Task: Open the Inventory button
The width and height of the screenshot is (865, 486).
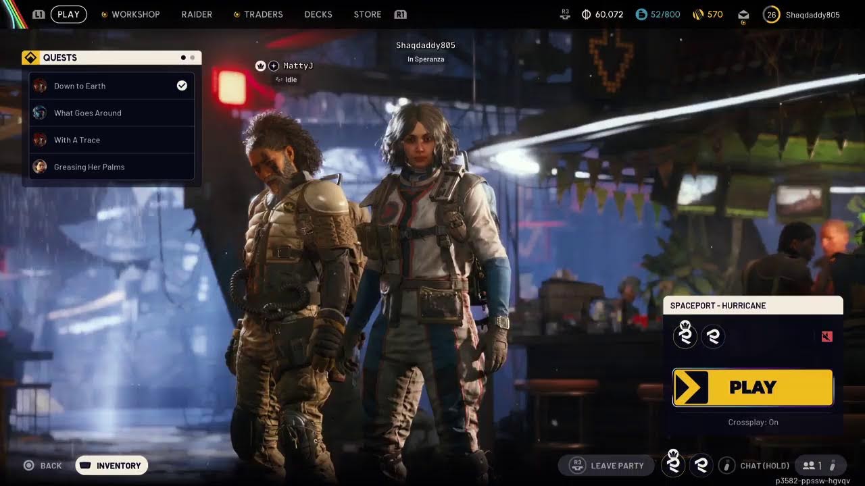Action: point(112,466)
